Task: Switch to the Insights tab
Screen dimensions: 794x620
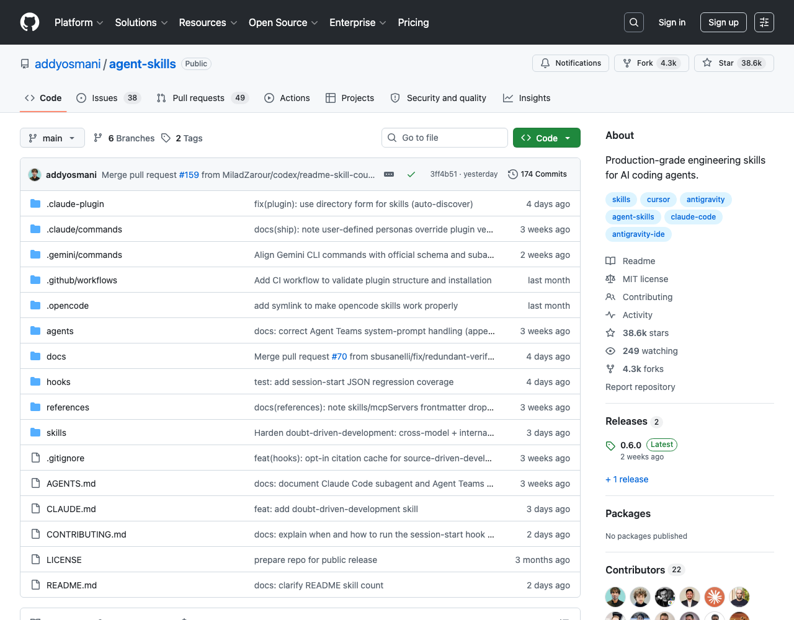Action: pos(527,98)
